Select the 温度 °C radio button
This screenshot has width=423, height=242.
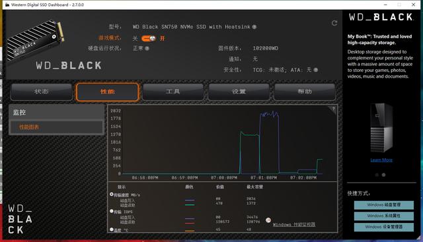coord(112,229)
